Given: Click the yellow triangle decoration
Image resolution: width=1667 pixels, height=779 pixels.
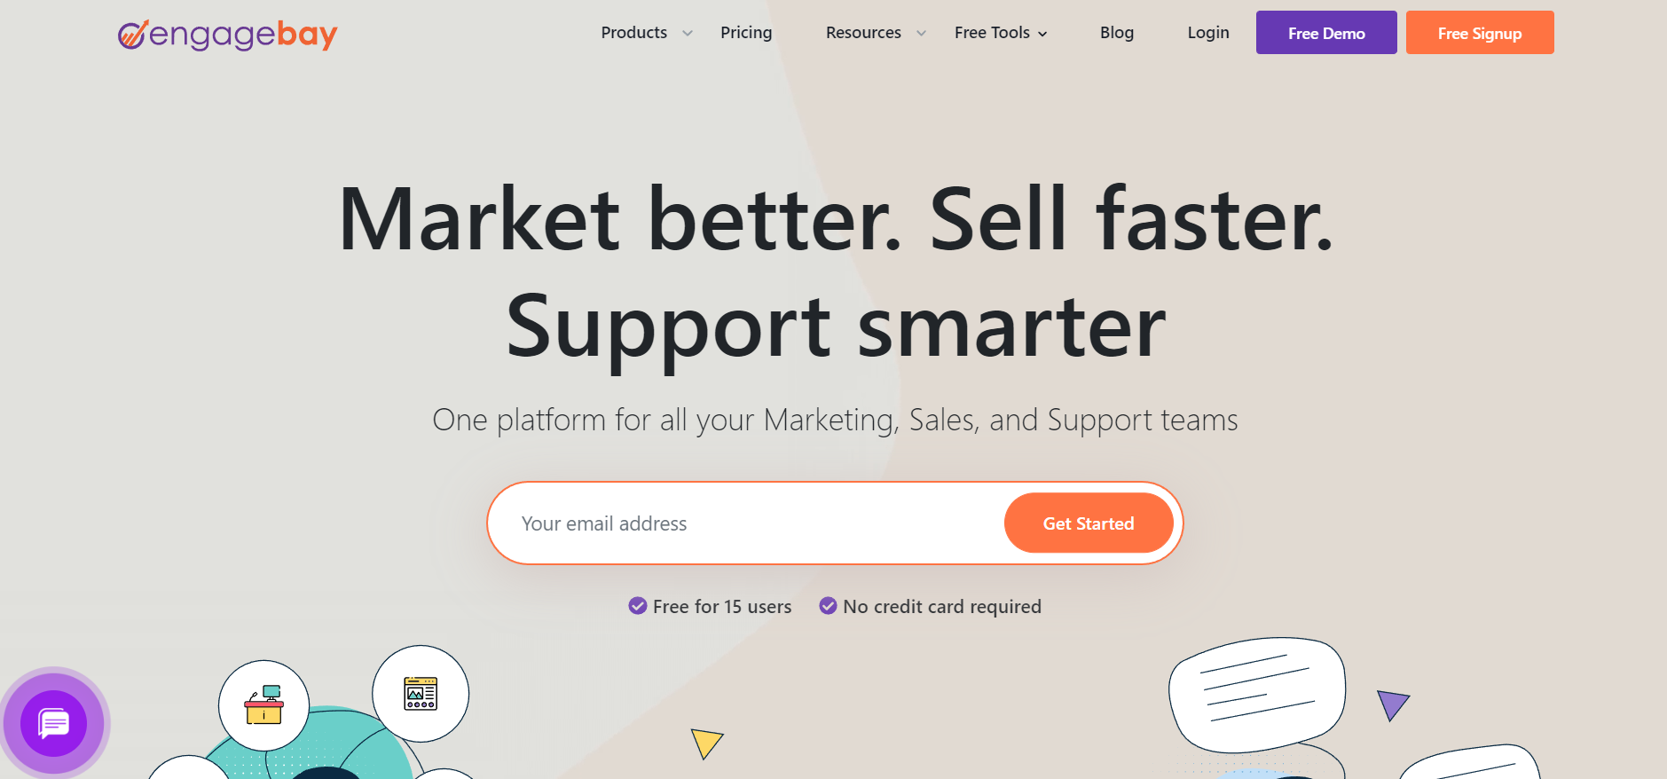Looking at the screenshot, I should [x=705, y=742].
